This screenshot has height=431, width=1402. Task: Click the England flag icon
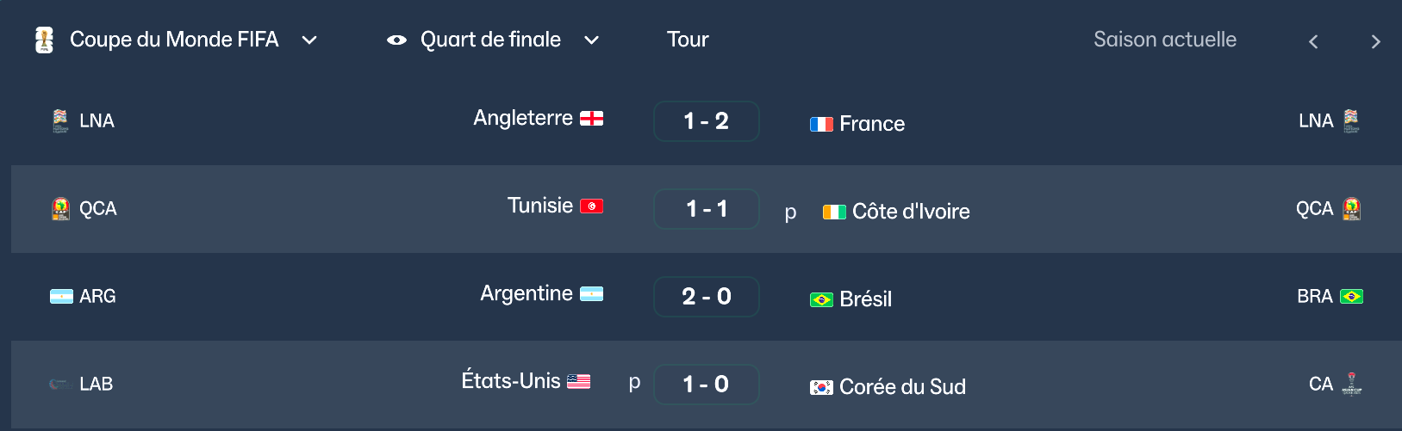pyautogui.click(x=591, y=119)
